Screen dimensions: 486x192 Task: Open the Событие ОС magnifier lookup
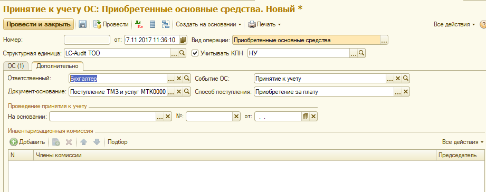406,79
